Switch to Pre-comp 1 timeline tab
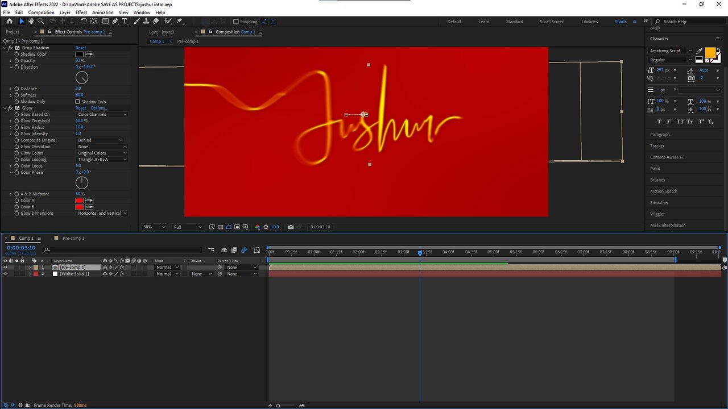 pos(73,238)
